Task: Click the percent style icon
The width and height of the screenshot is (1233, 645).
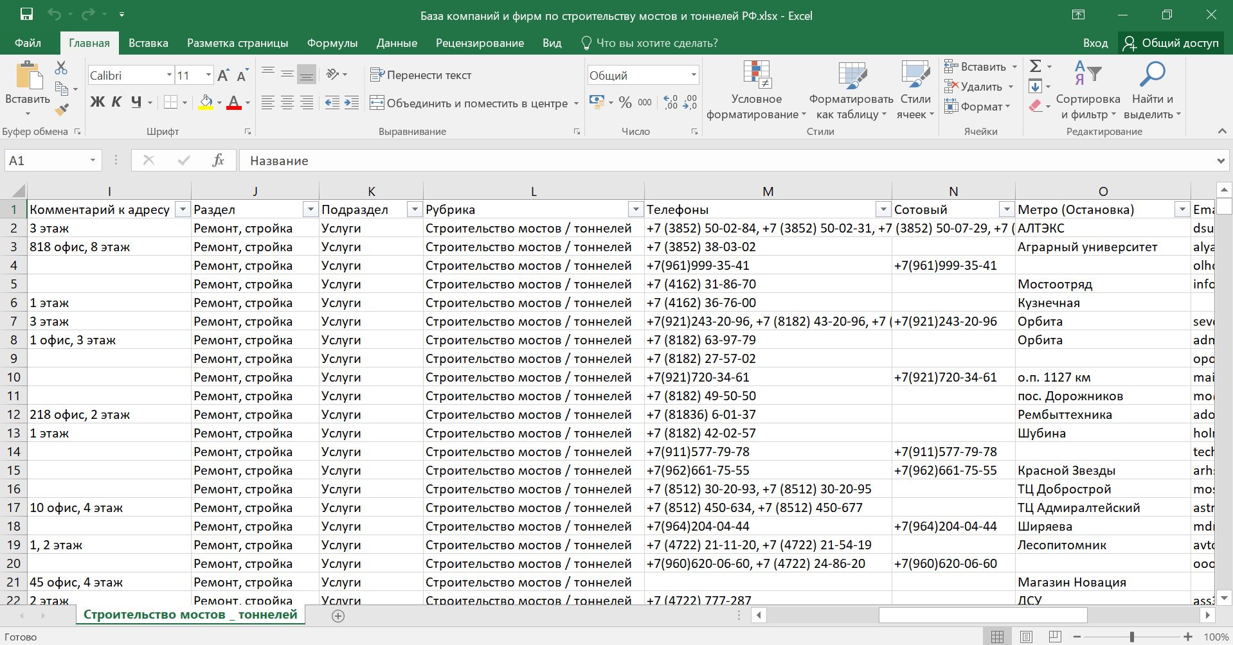Action: click(x=625, y=103)
